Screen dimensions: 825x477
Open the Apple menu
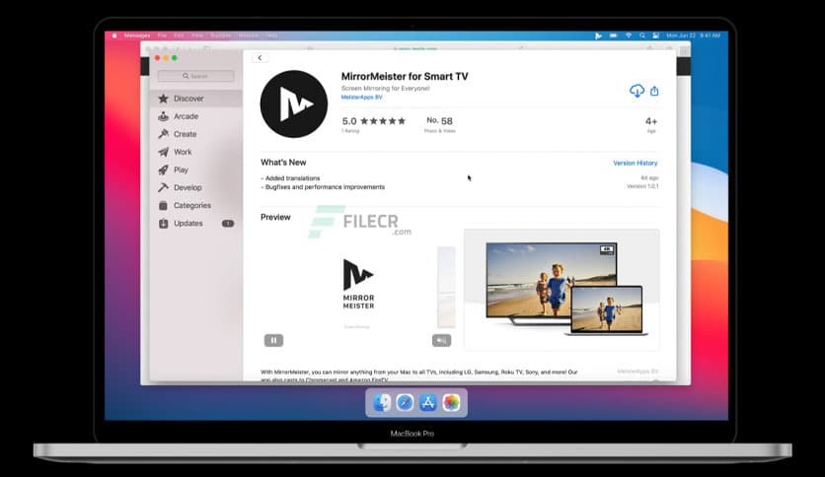114,35
